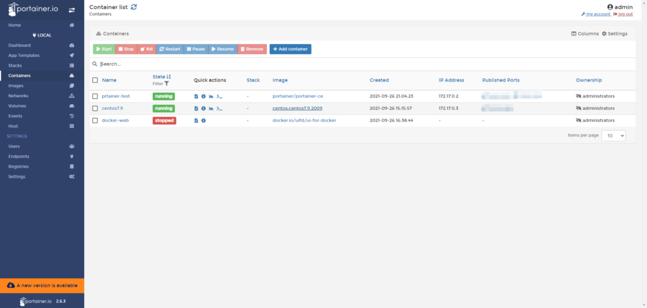Image resolution: width=647 pixels, height=308 pixels.
Task: Open the prtainer-test container link
Action: [x=116, y=96]
